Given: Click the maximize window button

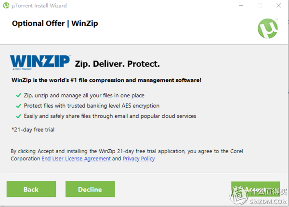Looking at the screenshot, I should tap(260, 6).
